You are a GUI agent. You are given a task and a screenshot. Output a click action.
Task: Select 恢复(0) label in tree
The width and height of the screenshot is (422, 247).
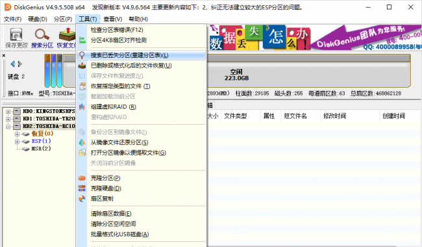pos(42,134)
